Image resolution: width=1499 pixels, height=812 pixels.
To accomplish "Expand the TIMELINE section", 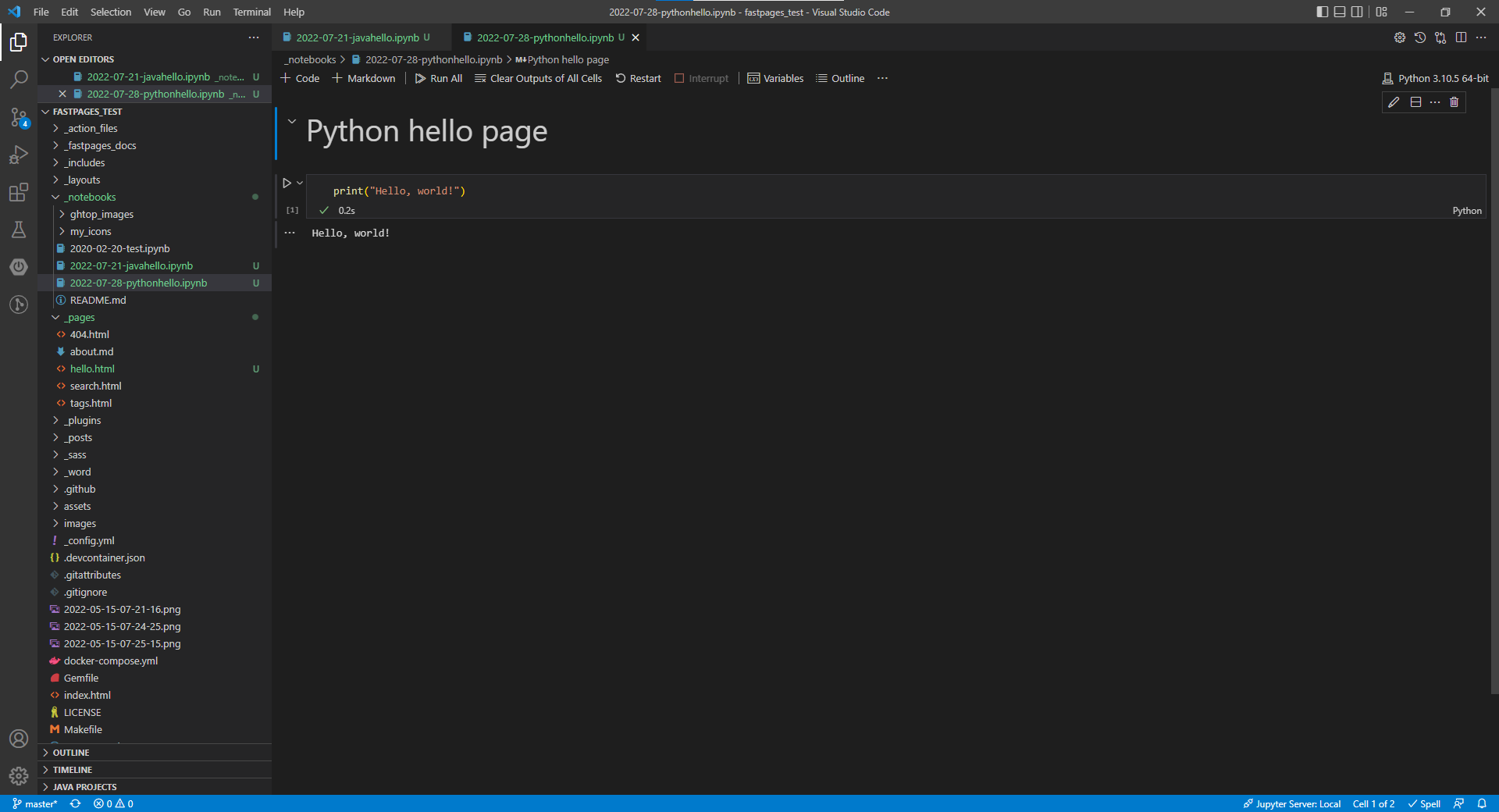I will [155, 770].
